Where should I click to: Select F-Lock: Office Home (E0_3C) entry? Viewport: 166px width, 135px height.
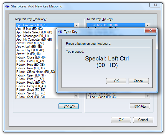coord(45,72)
